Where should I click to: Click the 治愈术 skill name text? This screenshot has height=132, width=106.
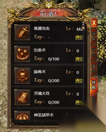(40, 50)
